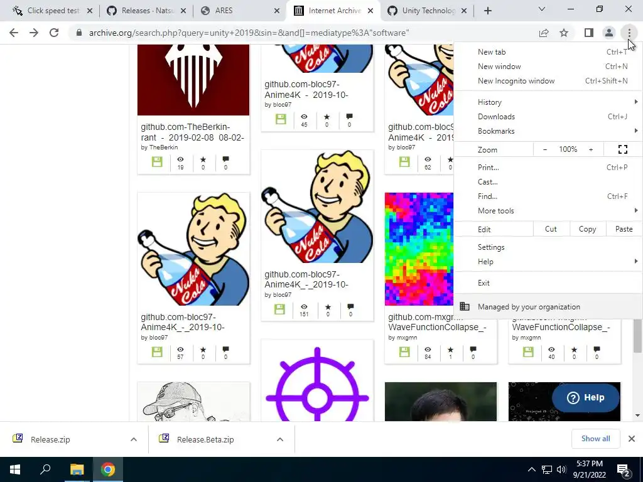Click views eye icon on 57-view Anime4K card

(x=180, y=350)
